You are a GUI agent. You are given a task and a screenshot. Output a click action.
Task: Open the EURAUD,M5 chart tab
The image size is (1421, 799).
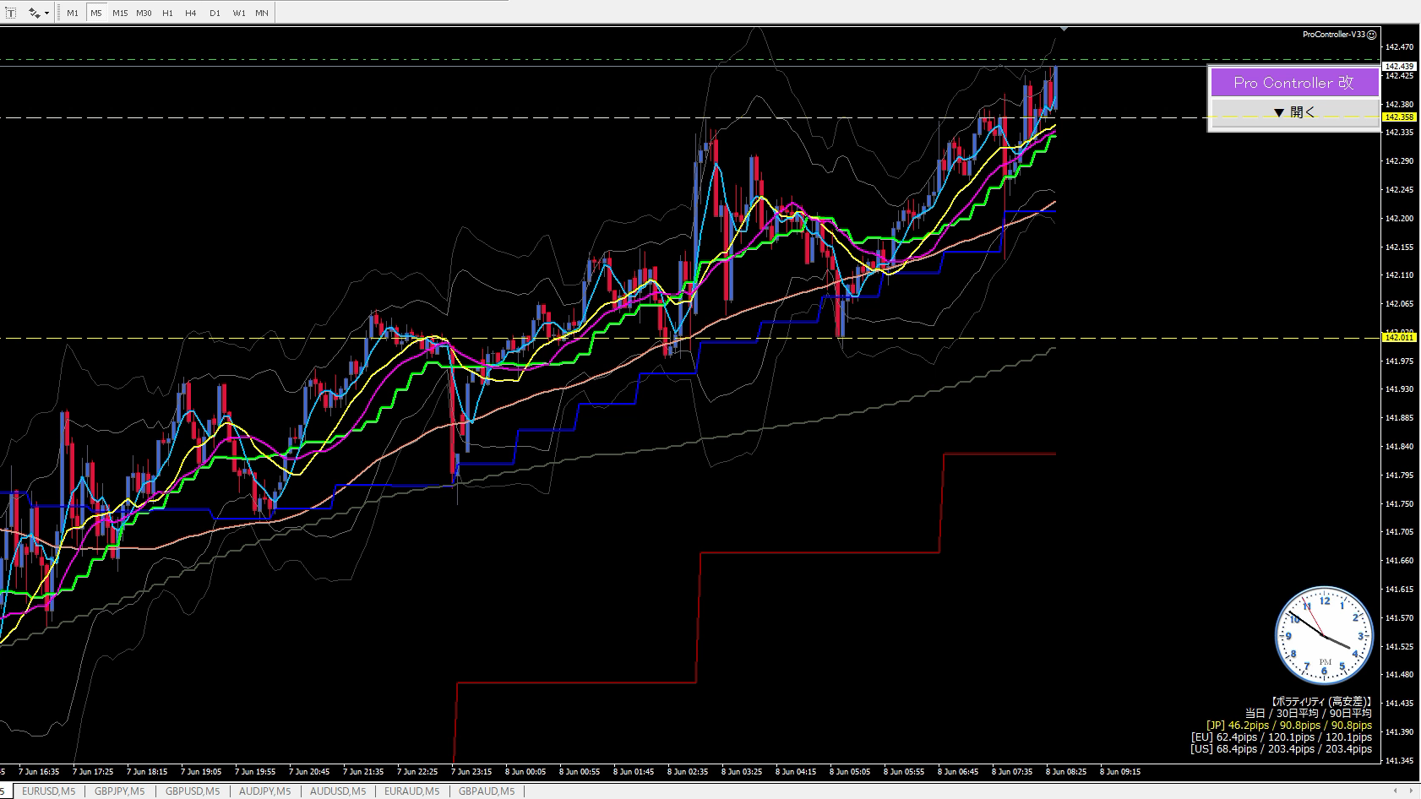(x=411, y=791)
